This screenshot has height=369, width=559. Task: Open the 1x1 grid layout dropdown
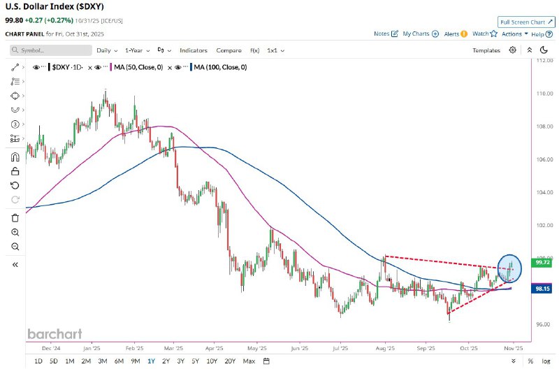(x=275, y=50)
